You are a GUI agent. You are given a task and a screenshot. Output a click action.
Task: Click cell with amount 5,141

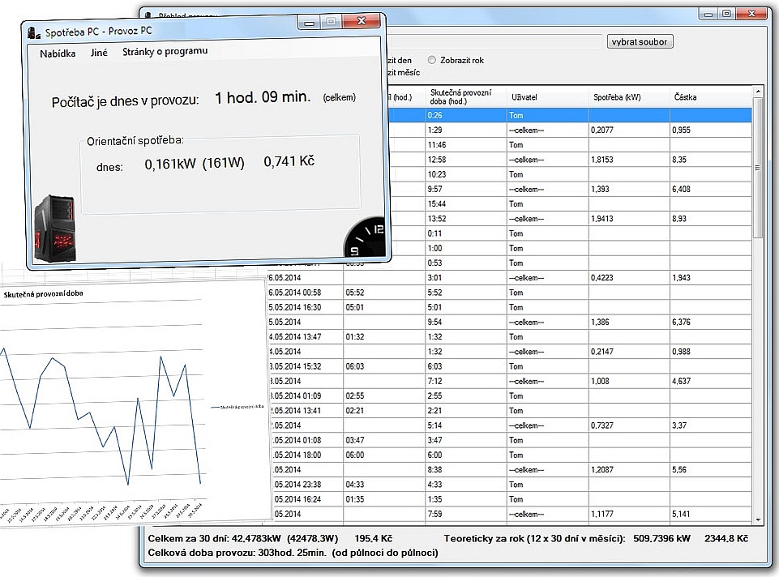pyautogui.click(x=711, y=515)
